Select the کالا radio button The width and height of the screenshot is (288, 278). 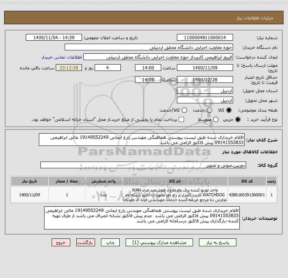(x=229, y=110)
